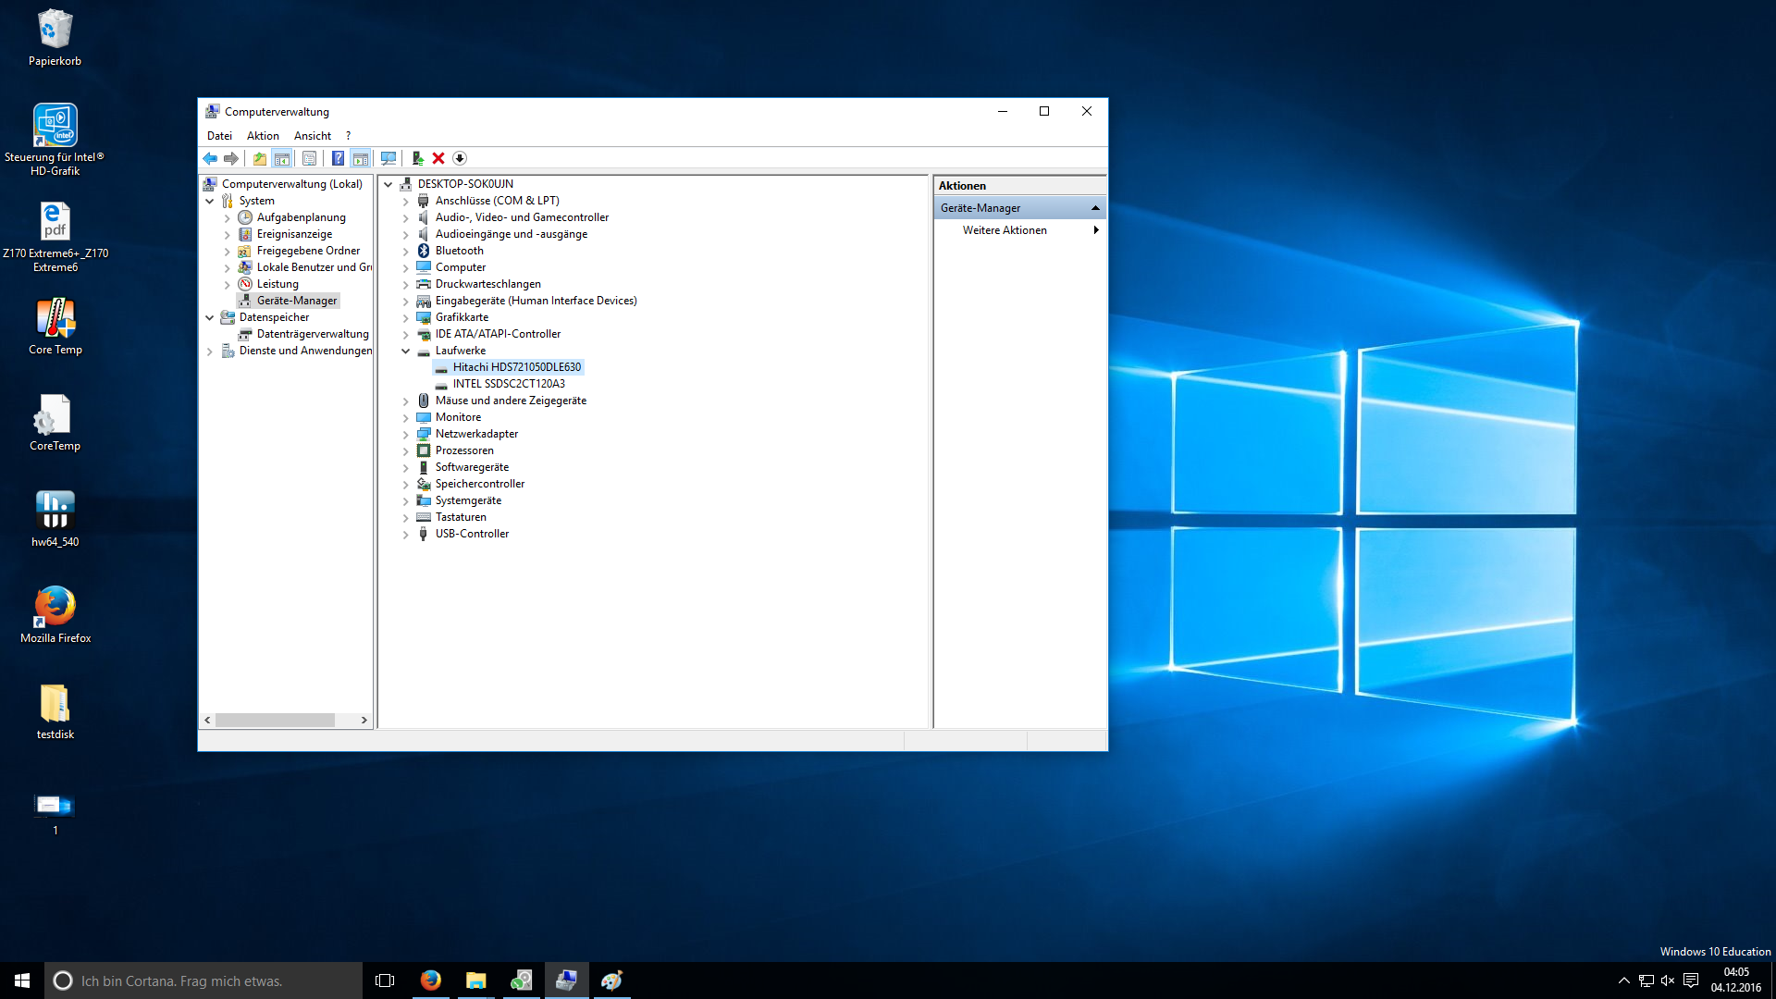Expand the Grafikkarte device category
This screenshot has height=999, width=1776.
click(405, 317)
